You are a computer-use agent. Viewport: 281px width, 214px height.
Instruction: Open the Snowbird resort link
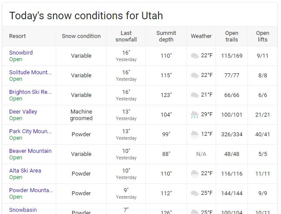pos(21,53)
